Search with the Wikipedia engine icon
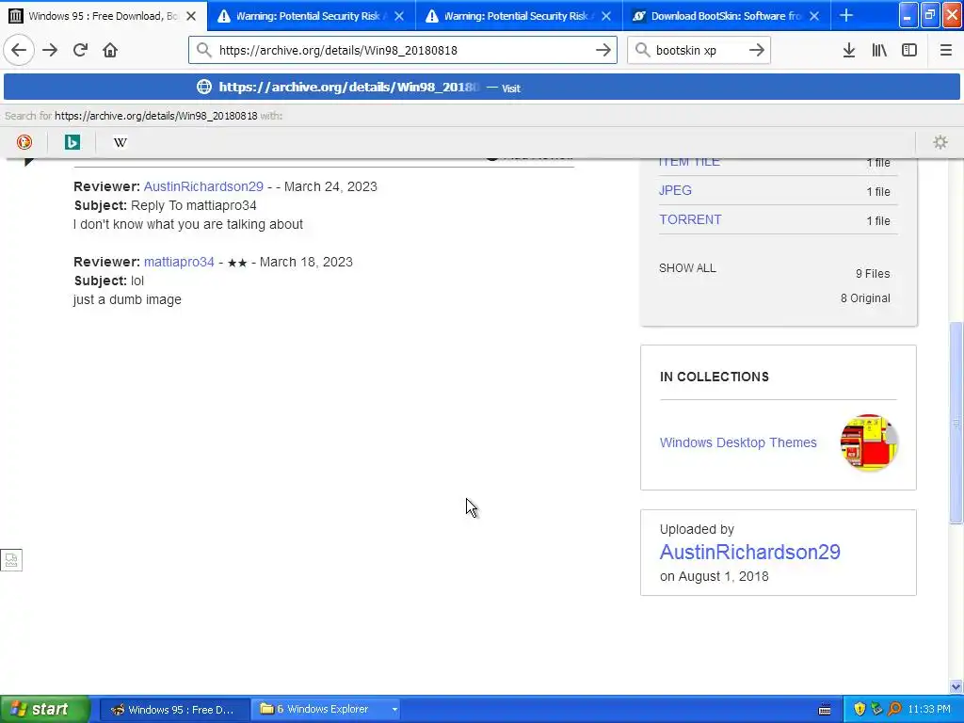This screenshot has width=964, height=723. pos(120,142)
